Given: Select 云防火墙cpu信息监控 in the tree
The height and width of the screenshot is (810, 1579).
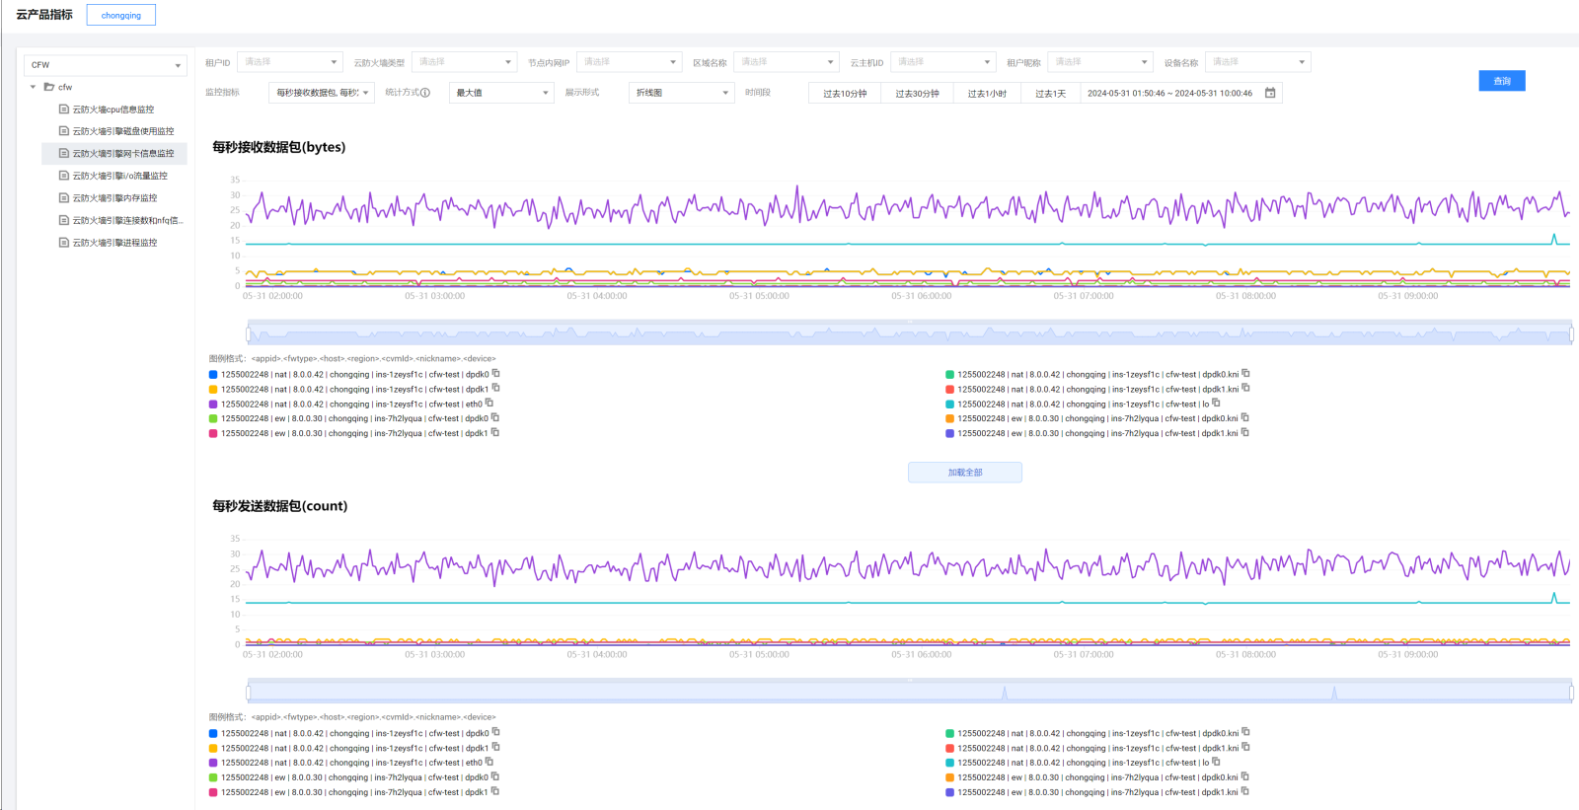Looking at the screenshot, I should point(113,110).
